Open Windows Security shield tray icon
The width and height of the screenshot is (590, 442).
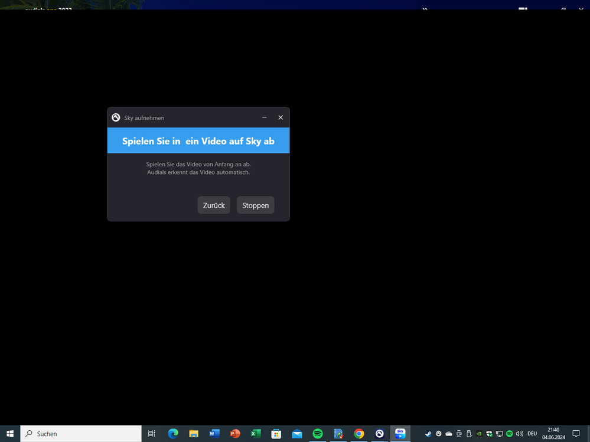489,434
